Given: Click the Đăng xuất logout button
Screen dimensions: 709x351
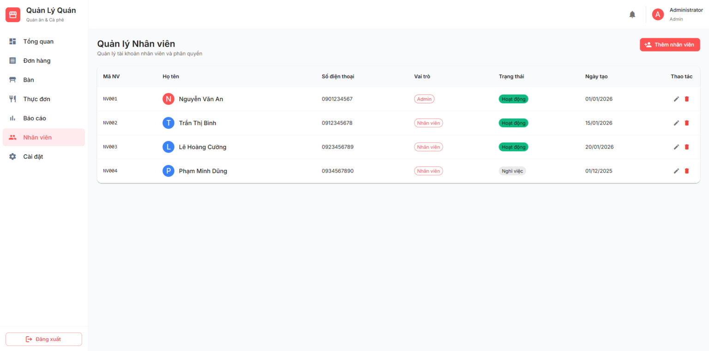Looking at the screenshot, I should tap(44, 339).
